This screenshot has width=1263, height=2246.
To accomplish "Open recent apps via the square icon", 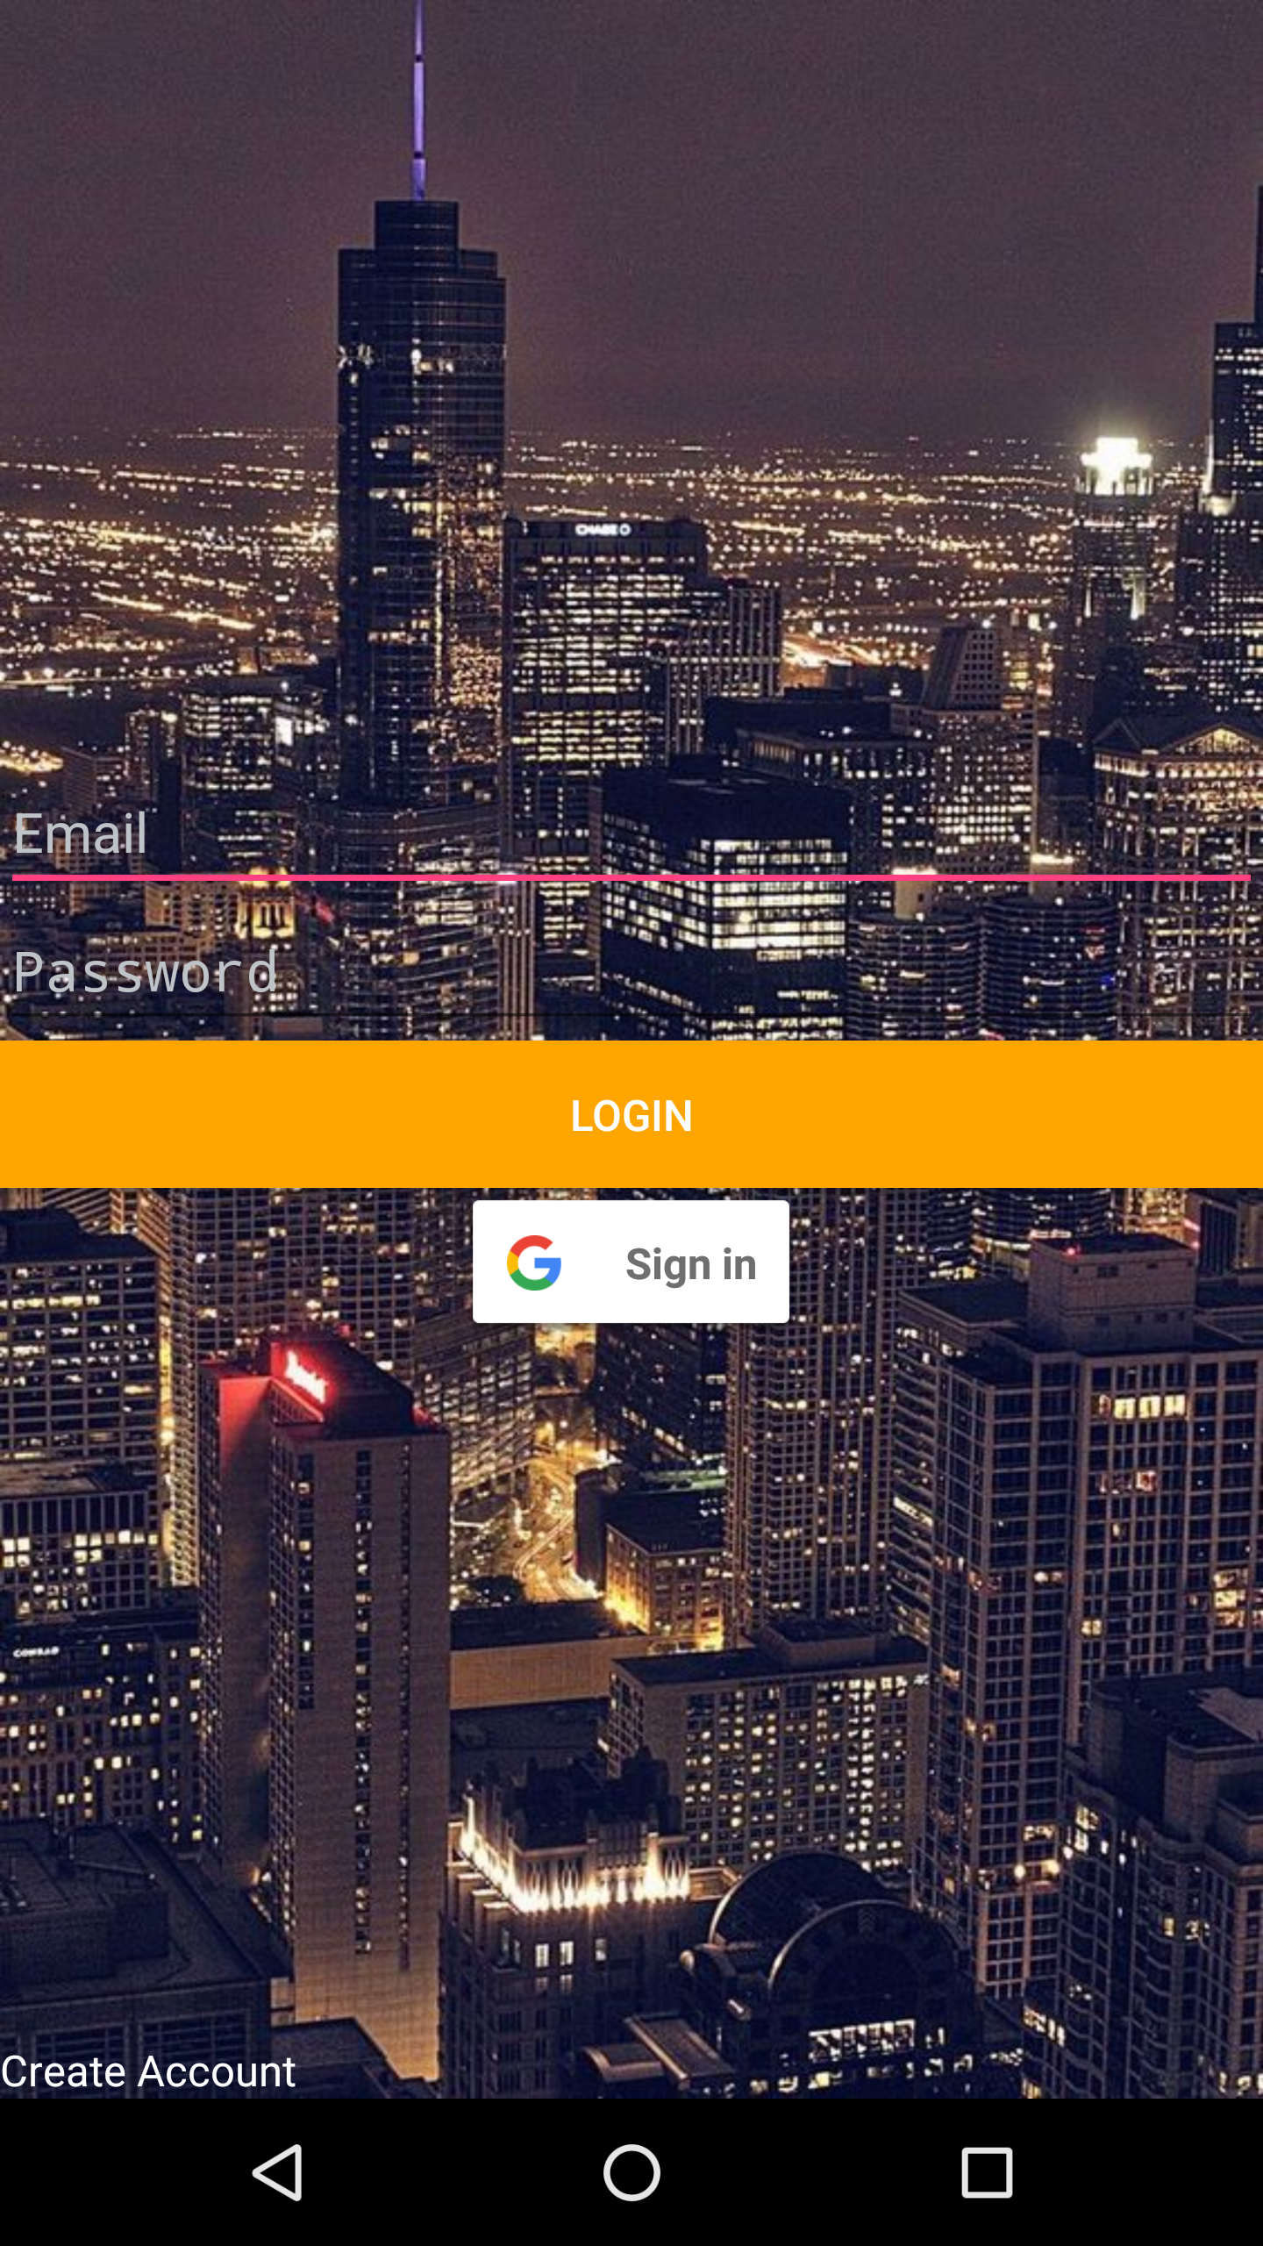I will click(x=987, y=2172).
